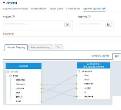Click into the Description input field
The height and width of the screenshot is (110, 121).
(x=62, y=39)
